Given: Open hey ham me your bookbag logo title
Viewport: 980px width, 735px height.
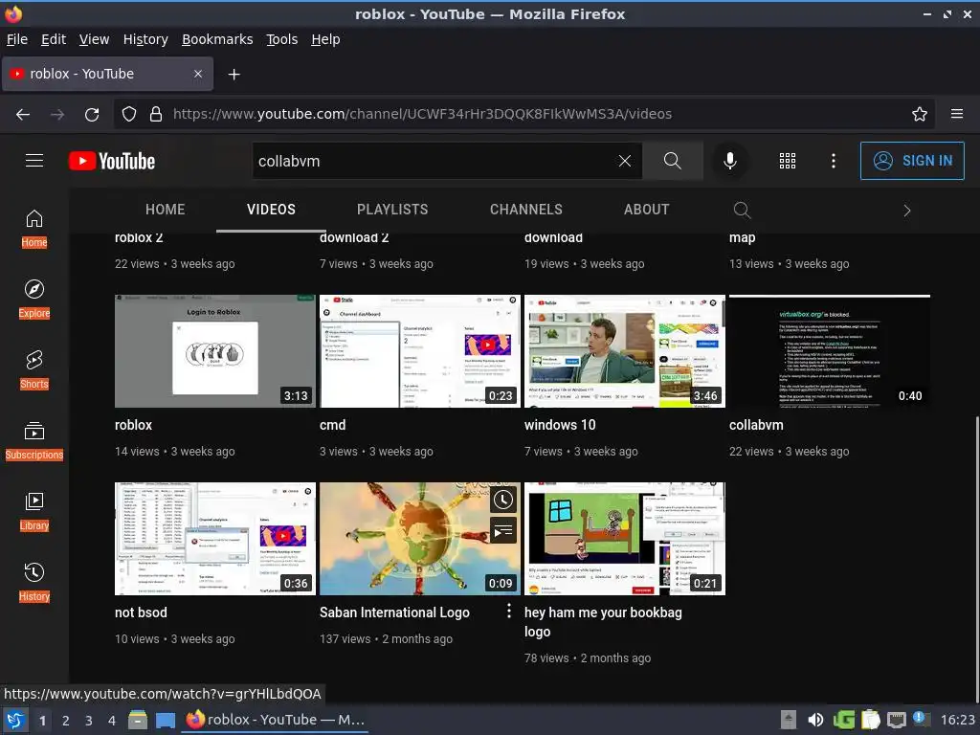Looking at the screenshot, I should coord(603,622).
